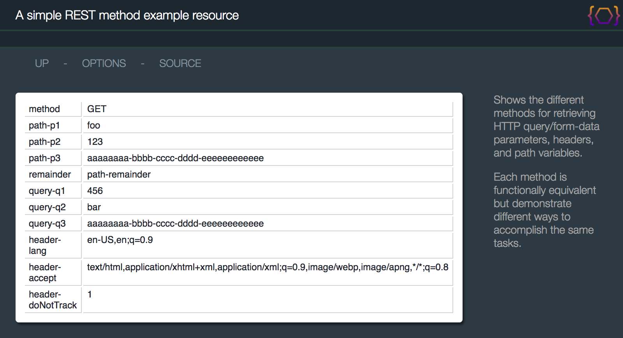The height and width of the screenshot is (338, 623).
Task: Select the '123' value cell
Action: (x=268, y=142)
